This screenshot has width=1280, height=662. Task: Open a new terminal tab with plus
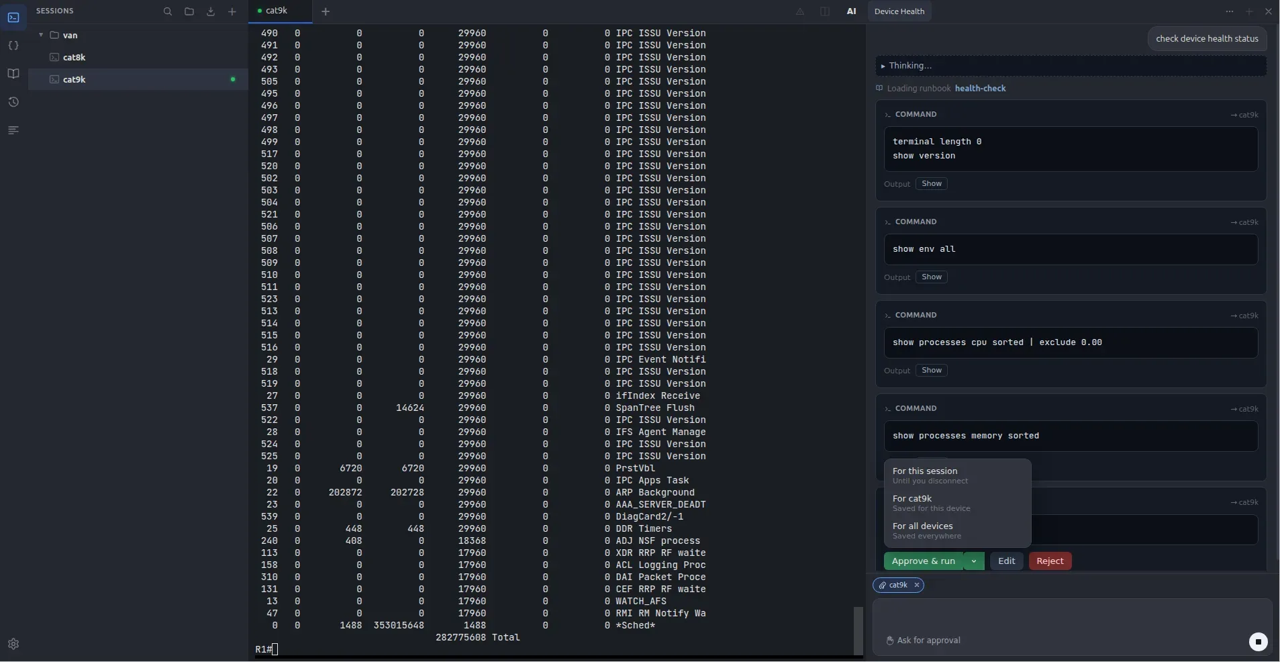click(326, 11)
